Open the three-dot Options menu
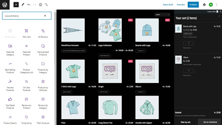Screen dimensions: 222x125 tap(217, 5)
